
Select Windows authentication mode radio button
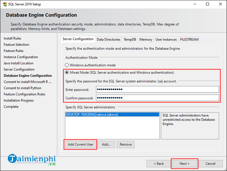pyautogui.click(x=67, y=65)
